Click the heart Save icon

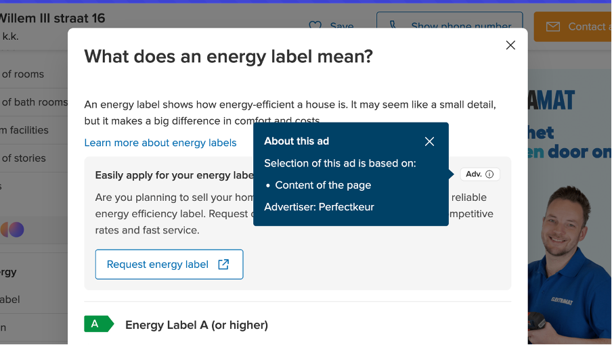[x=315, y=26]
